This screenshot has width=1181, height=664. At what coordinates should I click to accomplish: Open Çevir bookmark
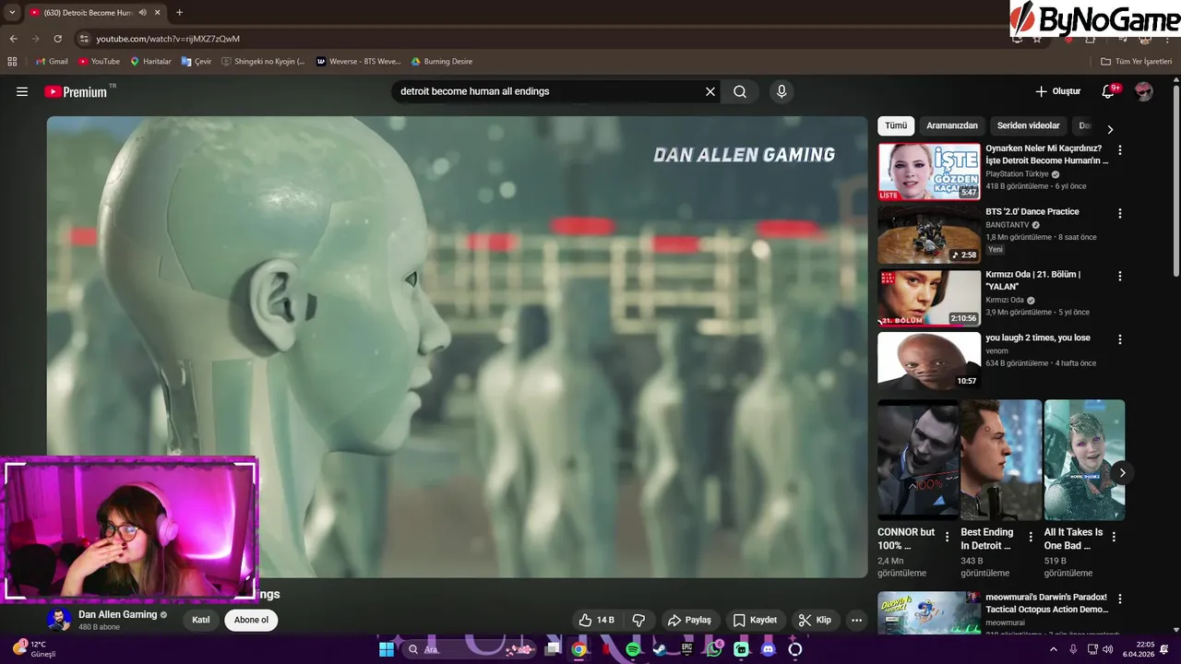(197, 61)
